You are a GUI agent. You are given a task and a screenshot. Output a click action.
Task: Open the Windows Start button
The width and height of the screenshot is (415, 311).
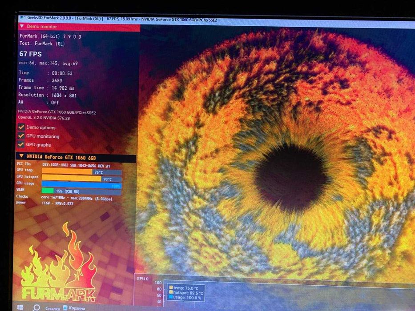(x=20, y=307)
